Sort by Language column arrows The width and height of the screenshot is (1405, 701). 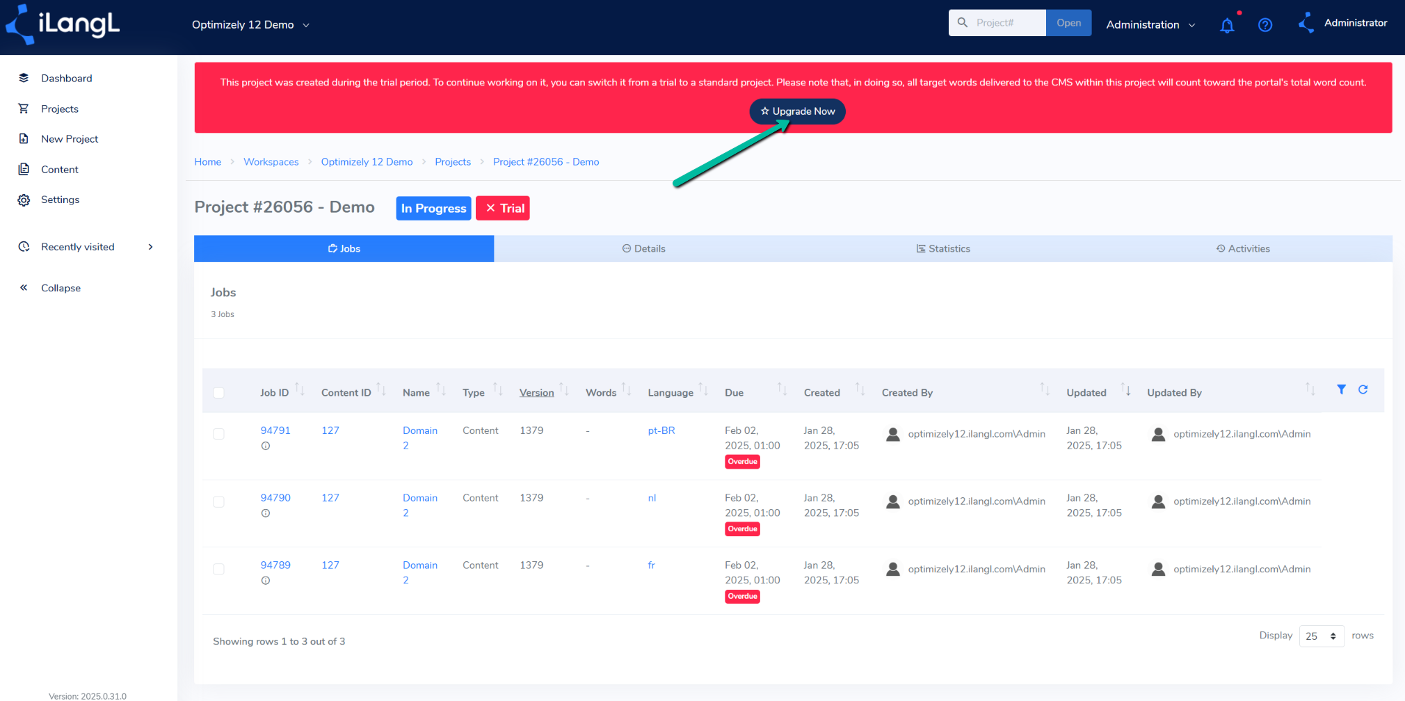click(703, 389)
